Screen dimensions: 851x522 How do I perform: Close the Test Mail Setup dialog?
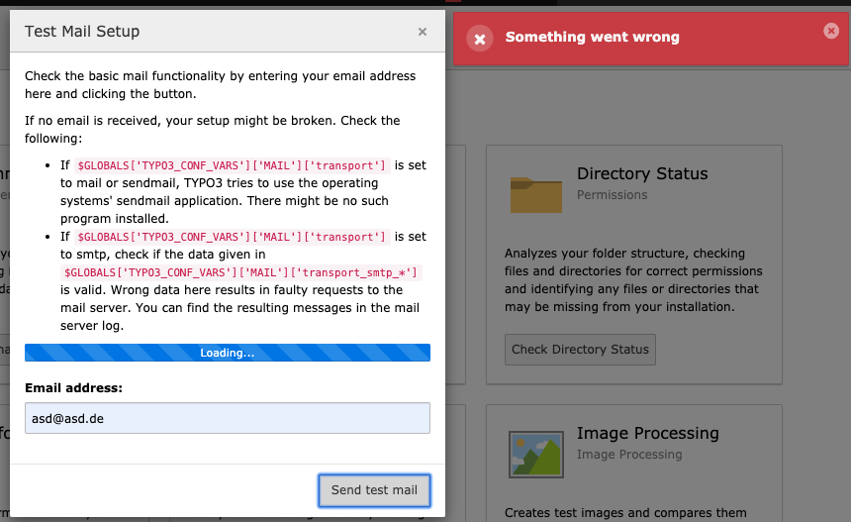tap(423, 32)
